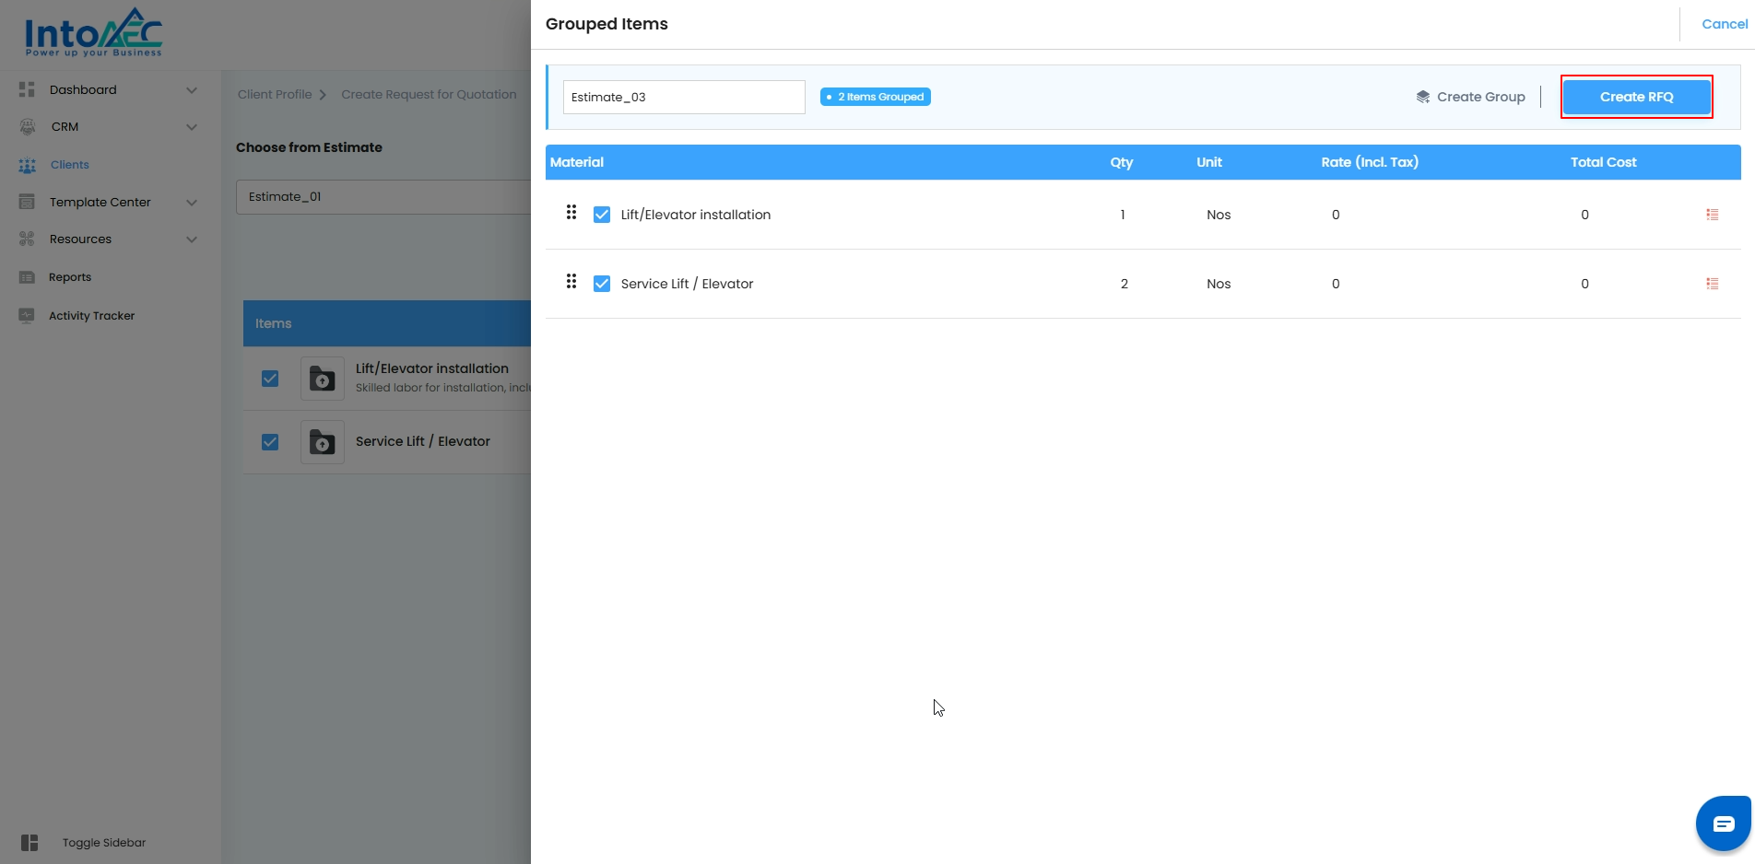Click folder thumbnail for Service Lift / Elevator item
The image size is (1755, 864).
323,442
